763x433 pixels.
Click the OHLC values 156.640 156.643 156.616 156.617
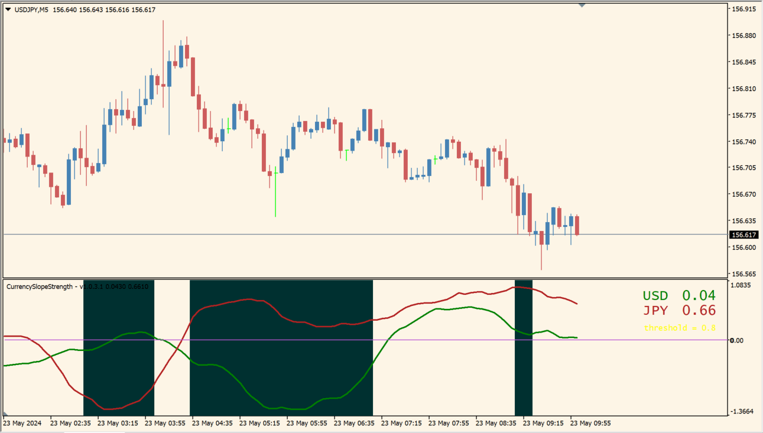104,9
